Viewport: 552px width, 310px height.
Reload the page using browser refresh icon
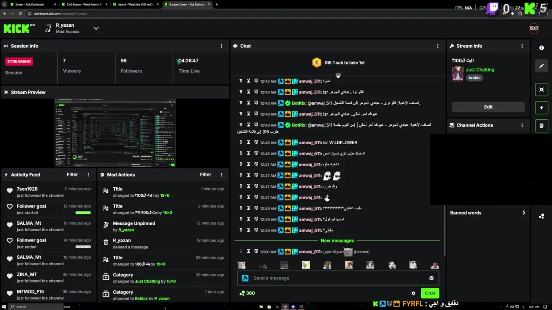click(x=20, y=13)
